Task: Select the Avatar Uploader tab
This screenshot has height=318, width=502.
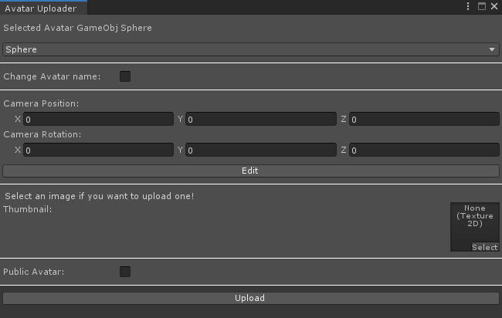Action: click(43, 8)
